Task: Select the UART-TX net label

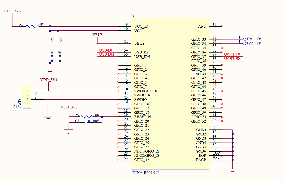Action: tap(232, 54)
